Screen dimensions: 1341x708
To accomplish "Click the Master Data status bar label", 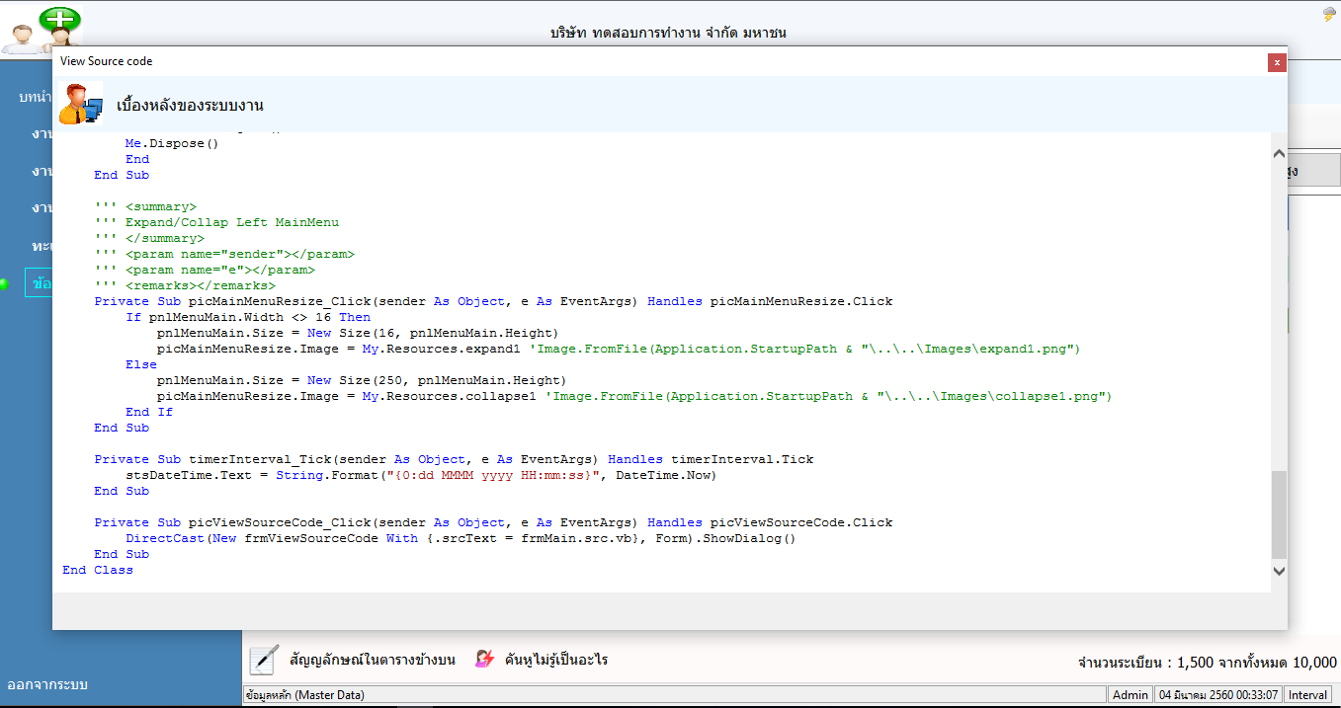I will coord(306,695).
